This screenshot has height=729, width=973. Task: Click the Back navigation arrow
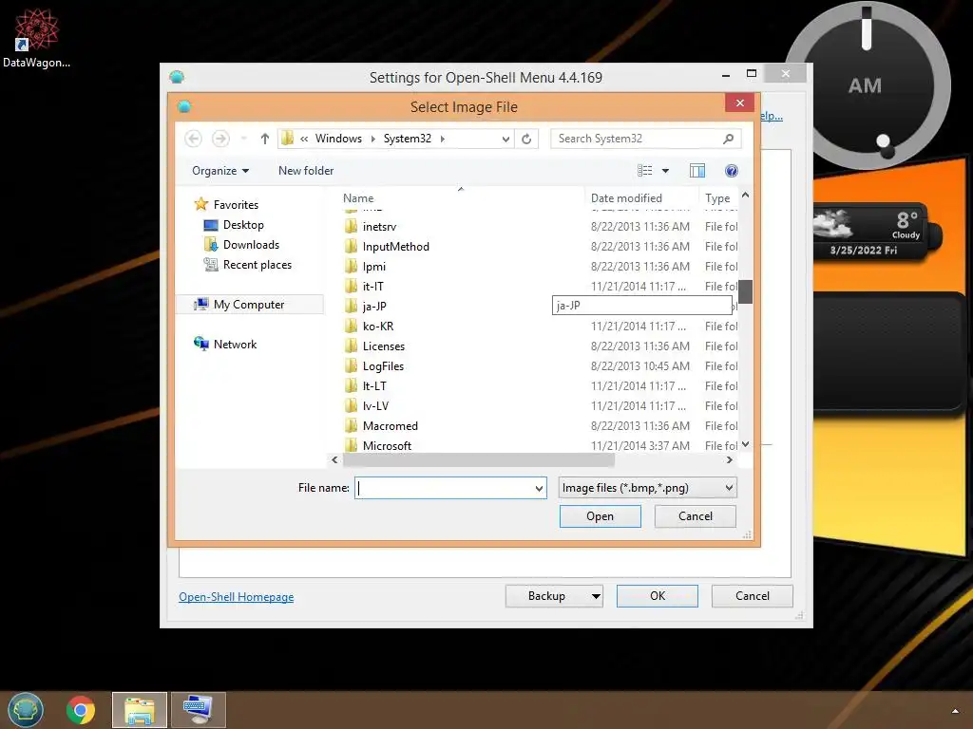(x=193, y=139)
